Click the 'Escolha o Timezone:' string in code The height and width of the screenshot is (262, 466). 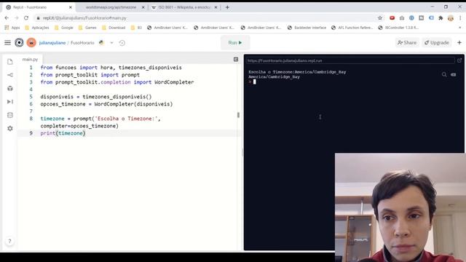pyautogui.click(x=126, y=119)
